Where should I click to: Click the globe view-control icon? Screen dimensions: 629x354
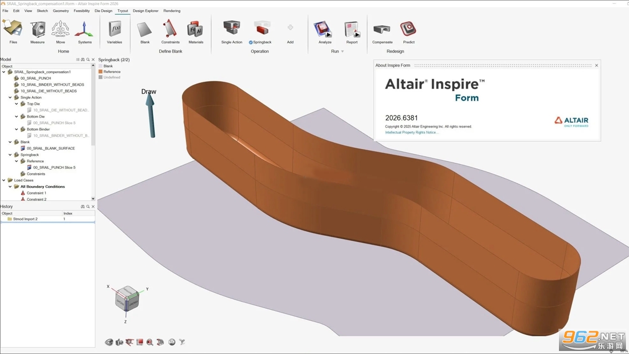(172, 342)
